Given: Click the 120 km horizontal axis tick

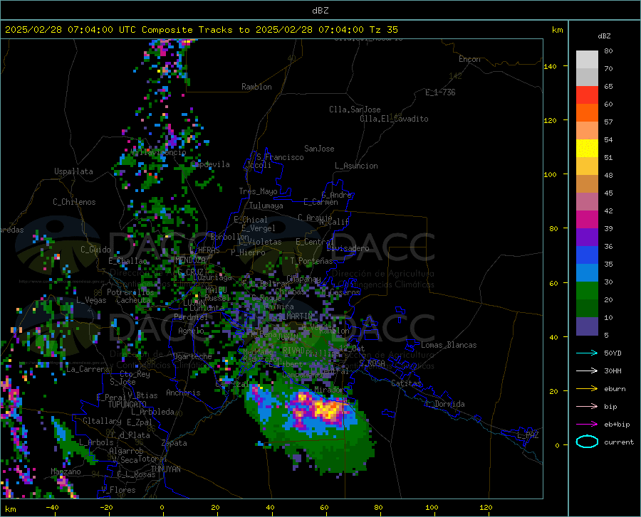Looking at the screenshot, I should (x=486, y=508).
